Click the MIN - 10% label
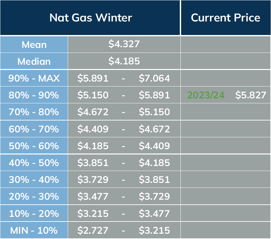This screenshot has width=271, height=239. (34, 230)
